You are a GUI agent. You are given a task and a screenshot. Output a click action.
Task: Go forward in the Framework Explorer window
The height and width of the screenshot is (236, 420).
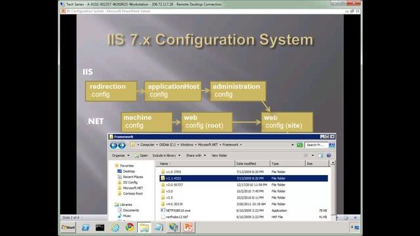[122, 146]
